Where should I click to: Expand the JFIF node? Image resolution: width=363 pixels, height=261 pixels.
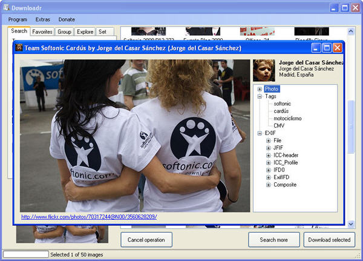click(268, 148)
